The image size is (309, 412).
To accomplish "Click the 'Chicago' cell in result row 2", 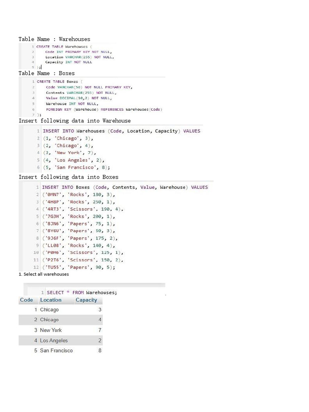I will click(49, 320).
